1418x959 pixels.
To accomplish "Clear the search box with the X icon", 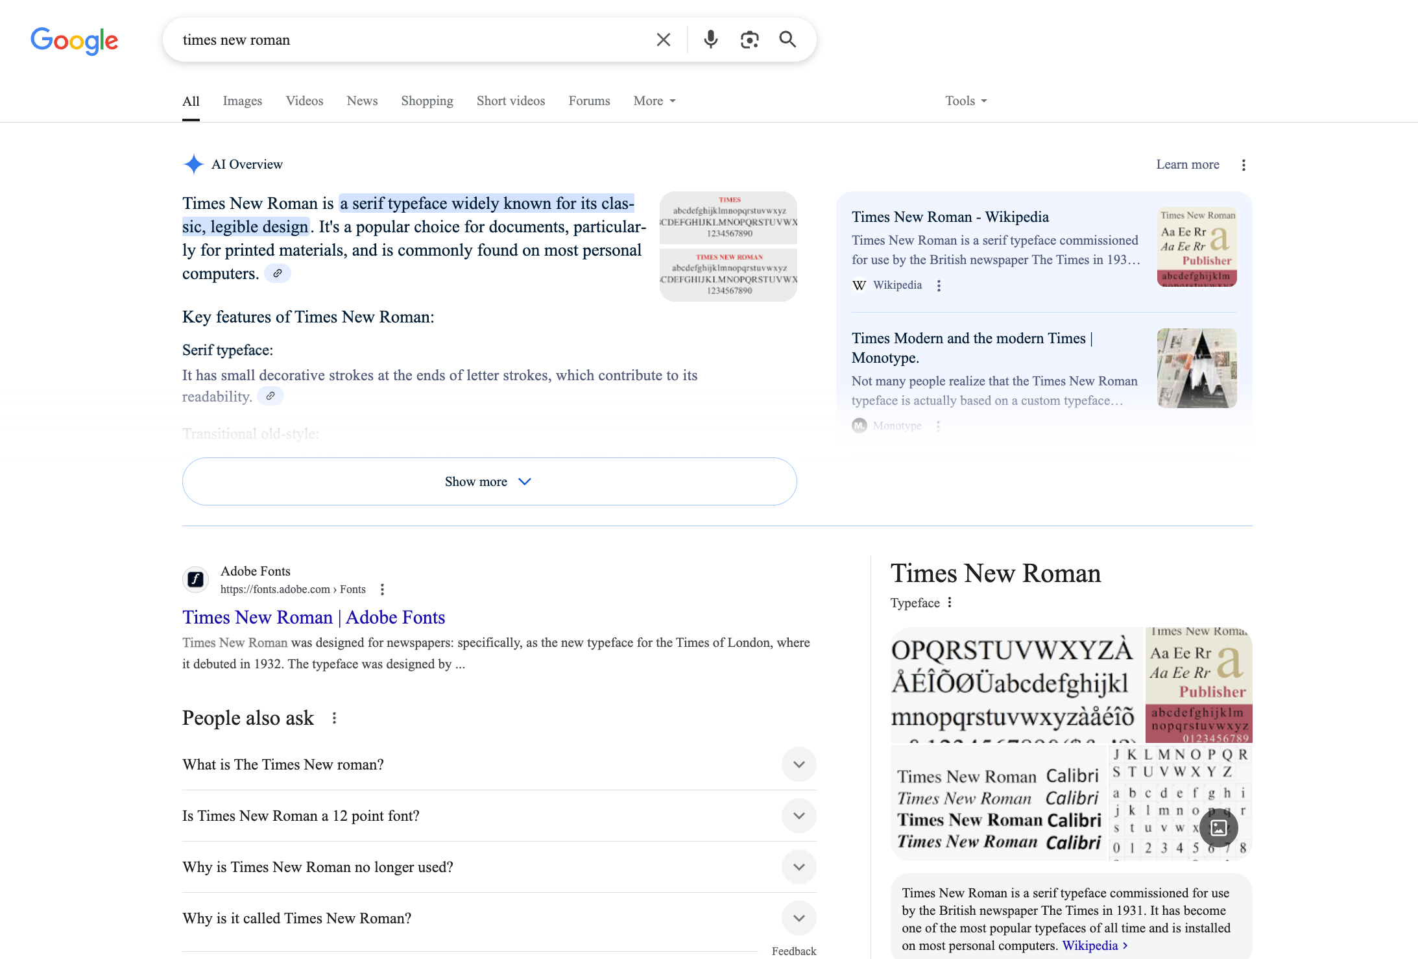I will pos(663,40).
